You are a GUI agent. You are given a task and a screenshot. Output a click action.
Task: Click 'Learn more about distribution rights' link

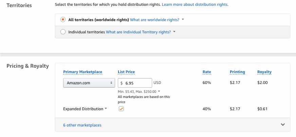tap(195, 5)
